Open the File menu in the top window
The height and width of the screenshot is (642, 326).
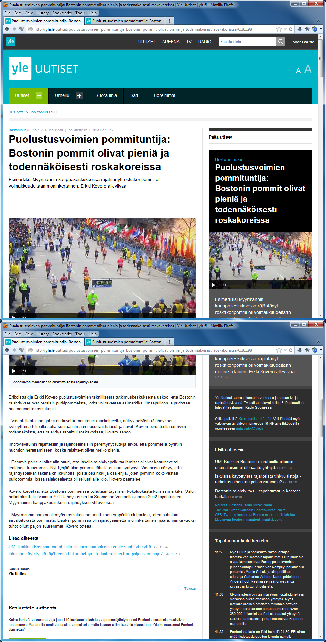click(x=7, y=13)
